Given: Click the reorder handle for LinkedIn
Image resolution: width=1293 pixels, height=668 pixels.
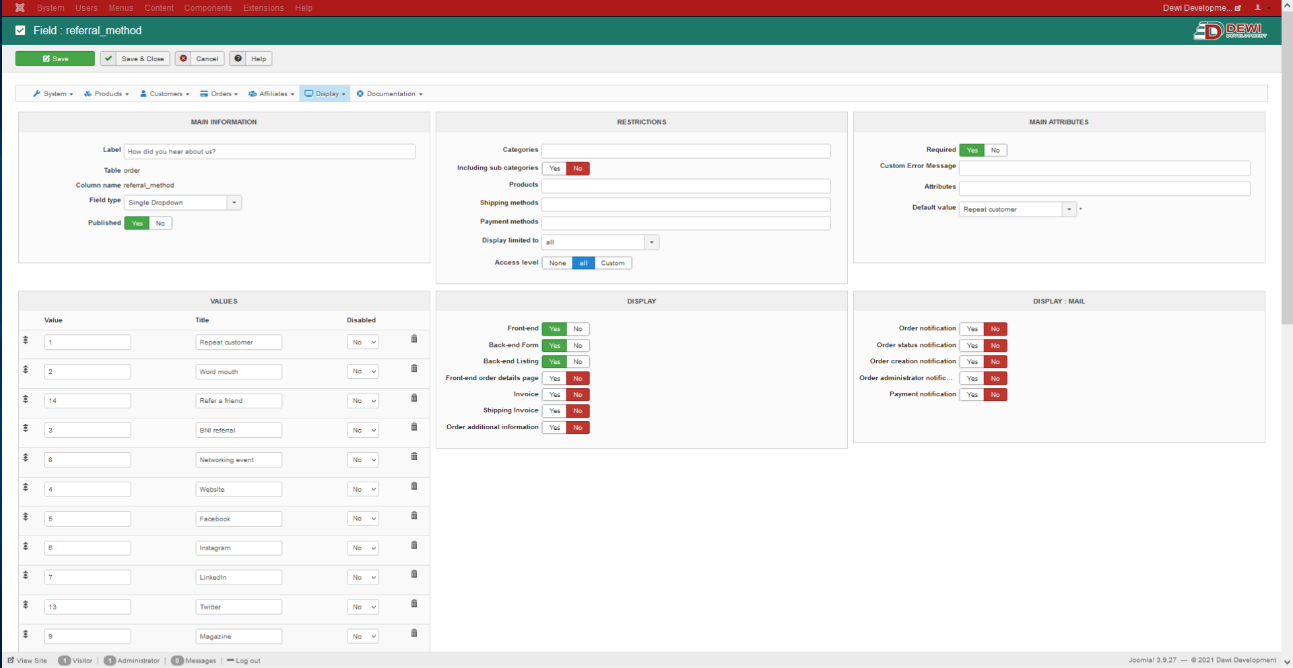Looking at the screenshot, I should [26, 576].
